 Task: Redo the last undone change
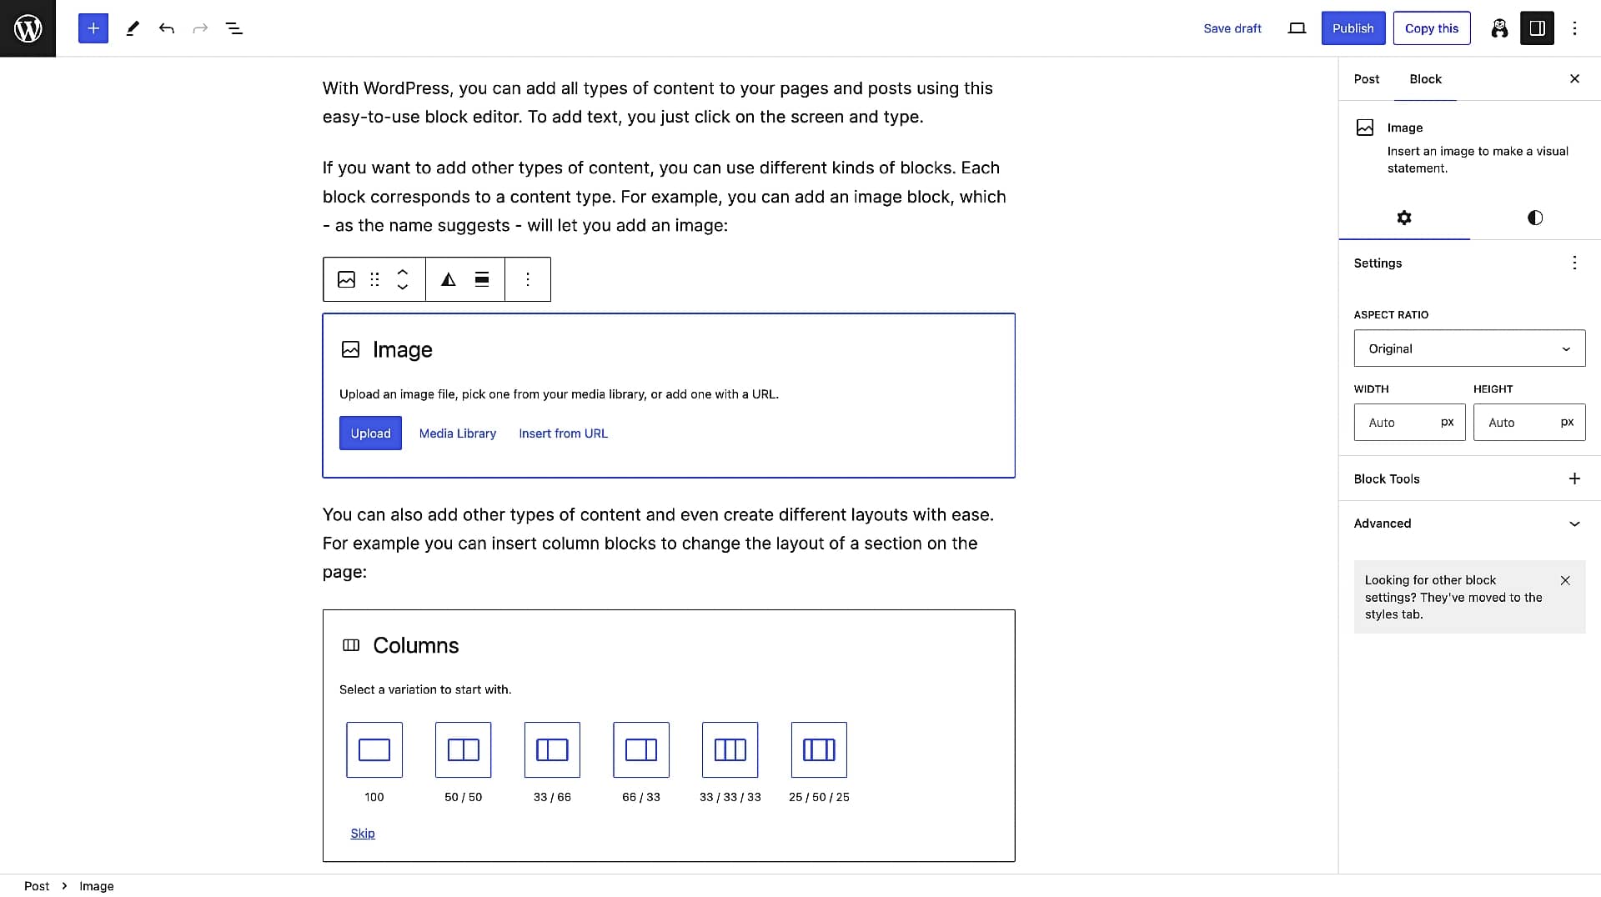tap(200, 28)
